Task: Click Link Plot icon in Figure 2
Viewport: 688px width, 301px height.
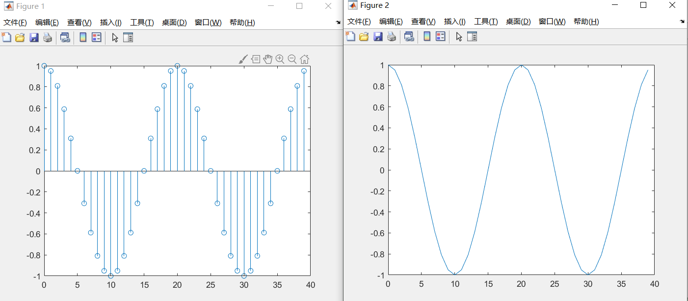Action: 409,36
